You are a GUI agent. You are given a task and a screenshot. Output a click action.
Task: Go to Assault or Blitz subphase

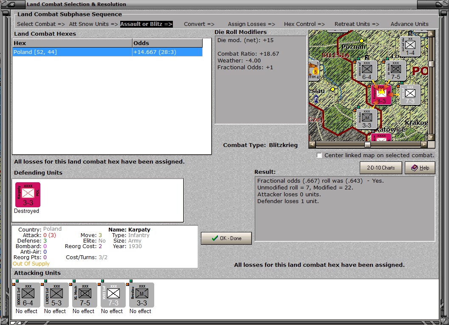[146, 24]
